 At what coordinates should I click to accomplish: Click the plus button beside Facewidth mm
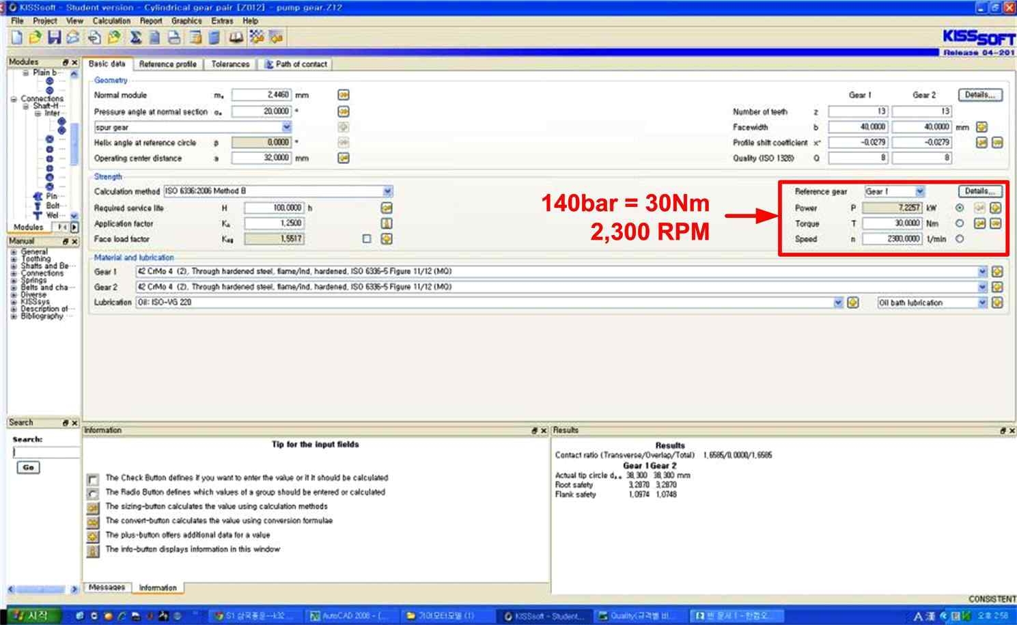(981, 127)
